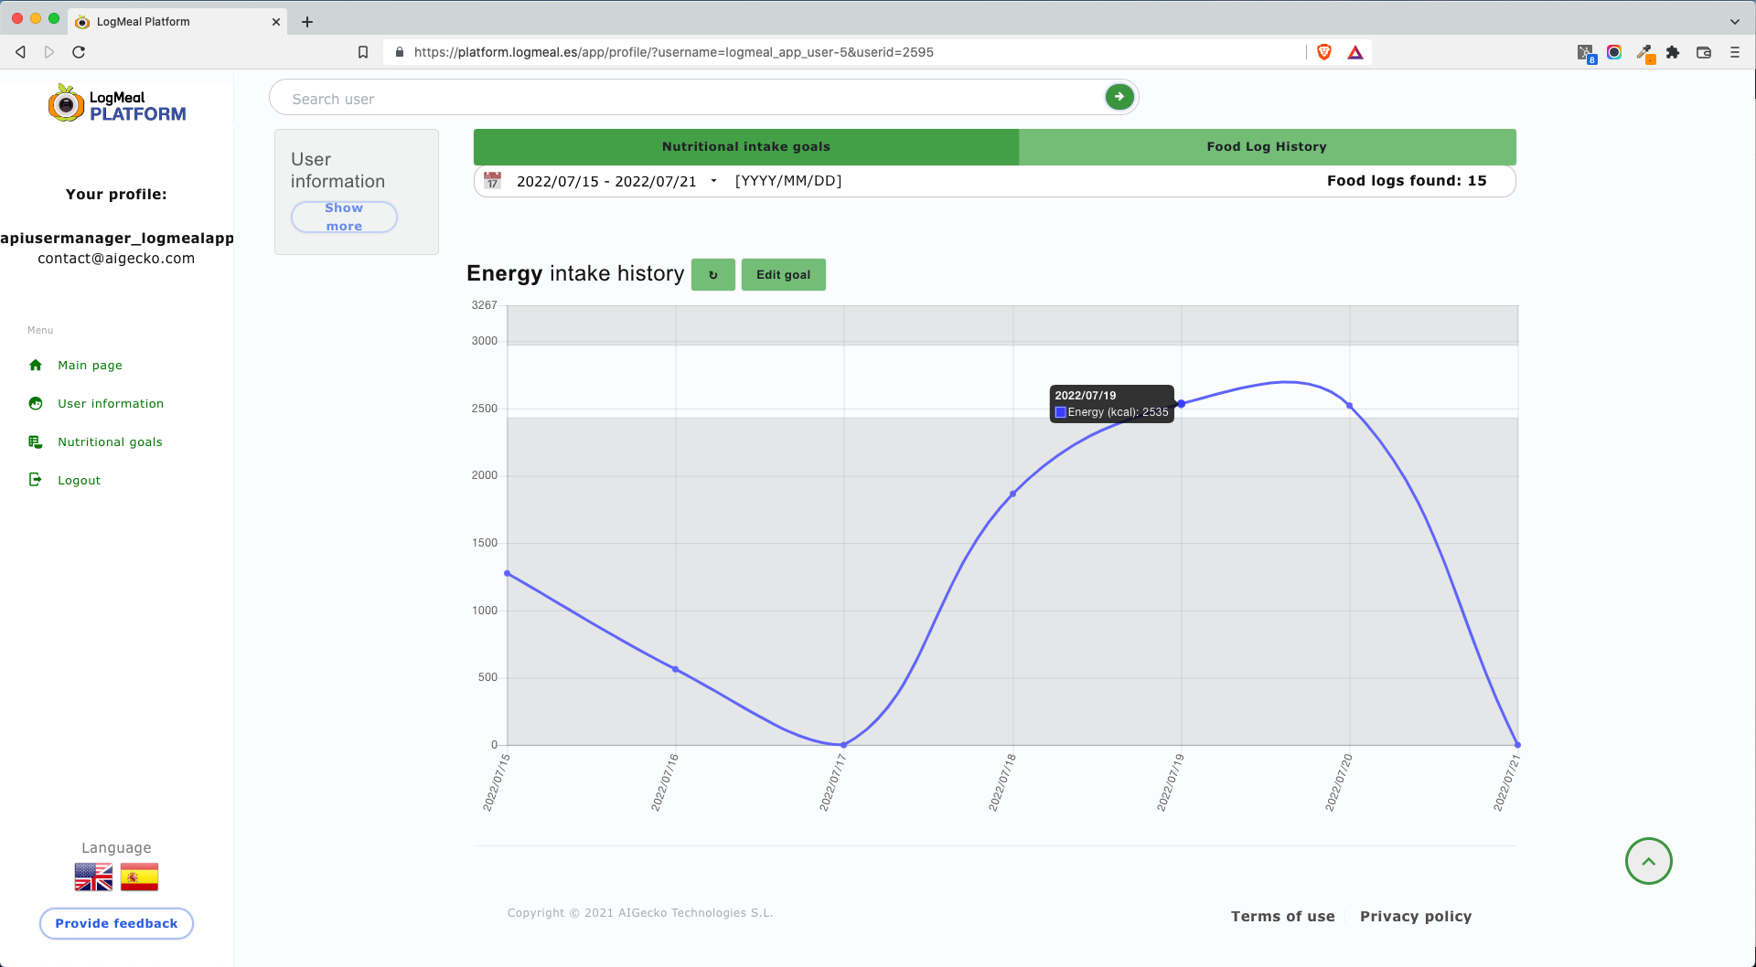This screenshot has width=1756, height=967.
Task: Select the User information globe icon
Action: pyautogui.click(x=35, y=403)
